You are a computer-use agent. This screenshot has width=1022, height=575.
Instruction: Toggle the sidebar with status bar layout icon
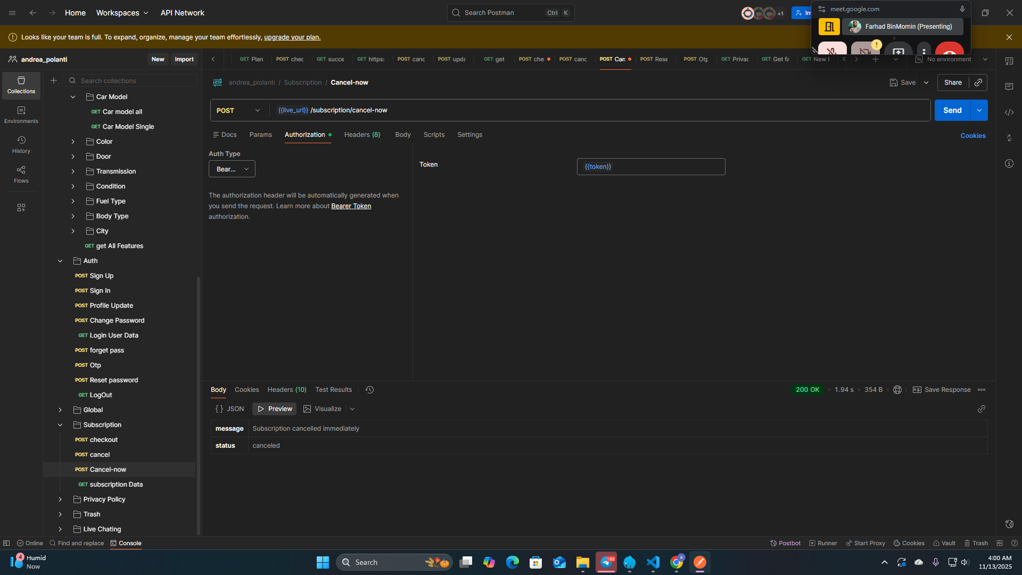tap(6, 543)
